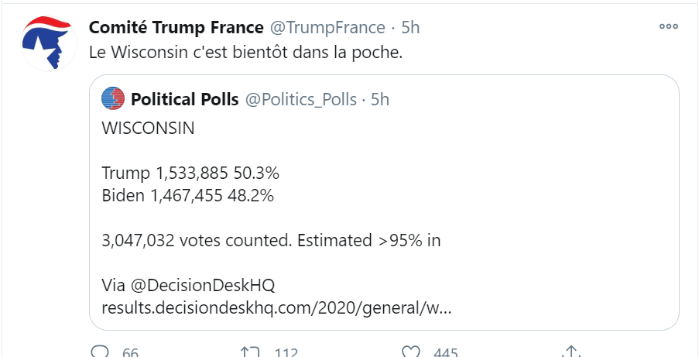
Task: Click the Political Polls account name
Action: coord(185,99)
